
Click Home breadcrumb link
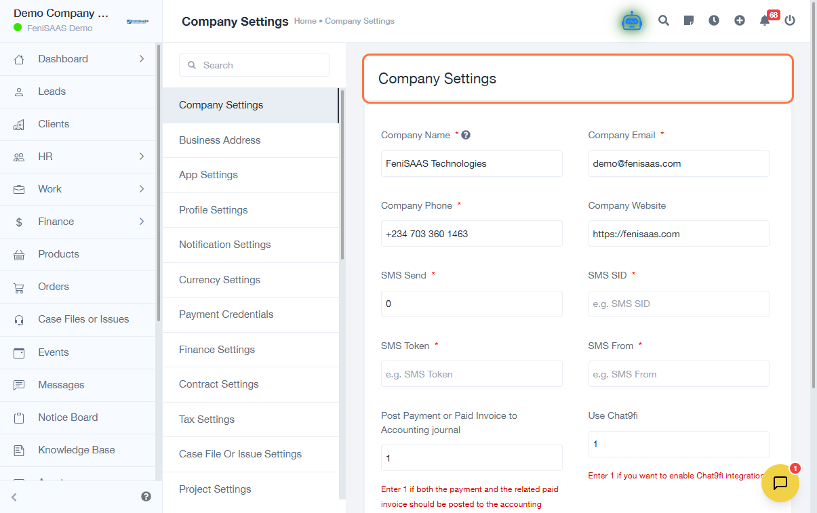click(x=305, y=21)
